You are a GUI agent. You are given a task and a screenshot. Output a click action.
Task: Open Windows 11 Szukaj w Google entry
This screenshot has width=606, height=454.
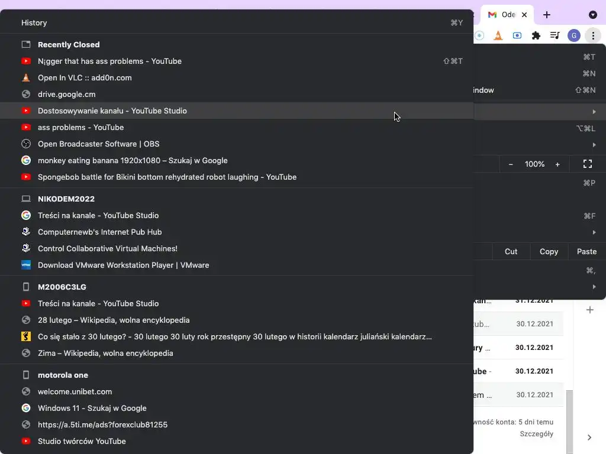pyautogui.click(x=237, y=408)
